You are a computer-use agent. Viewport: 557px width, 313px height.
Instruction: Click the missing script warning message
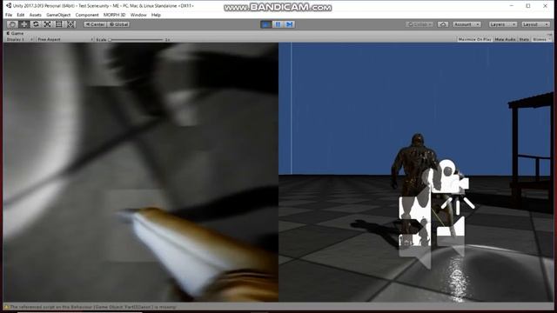click(x=93, y=307)
